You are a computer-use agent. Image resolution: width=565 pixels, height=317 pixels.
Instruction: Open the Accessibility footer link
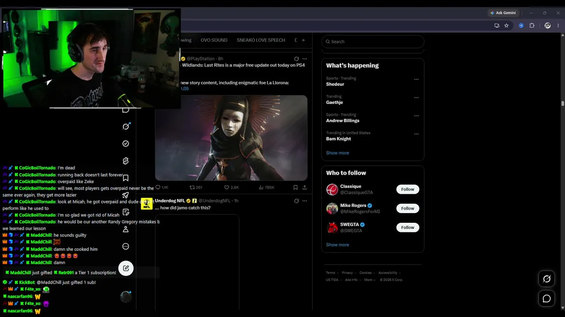click(x=388, y=273)
